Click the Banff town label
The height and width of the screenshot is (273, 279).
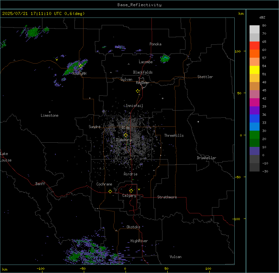40,184
